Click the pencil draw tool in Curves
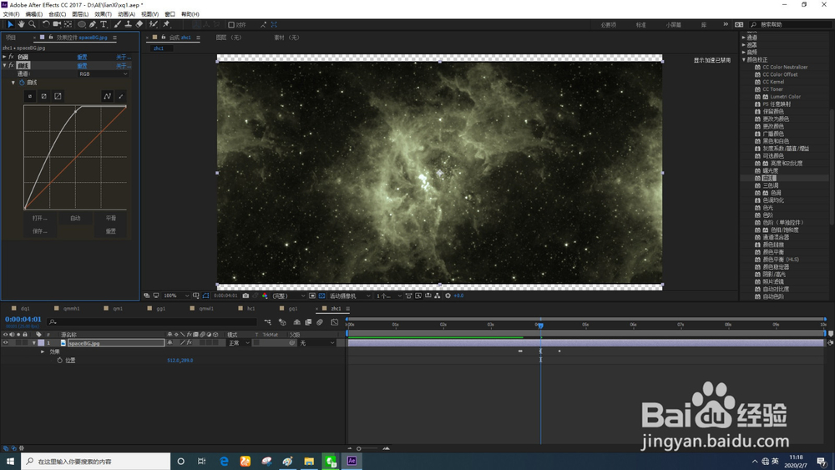This screenshot has height=470, width=835. (121, 96)
